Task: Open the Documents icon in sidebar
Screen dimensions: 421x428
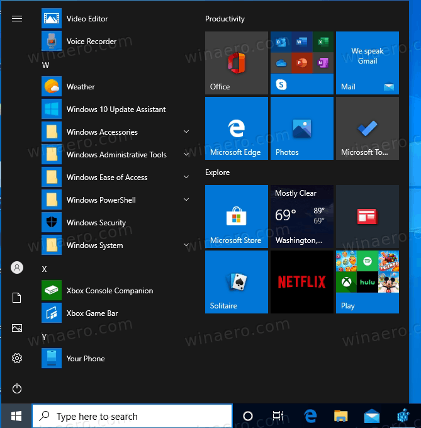Action: point(17,298)
